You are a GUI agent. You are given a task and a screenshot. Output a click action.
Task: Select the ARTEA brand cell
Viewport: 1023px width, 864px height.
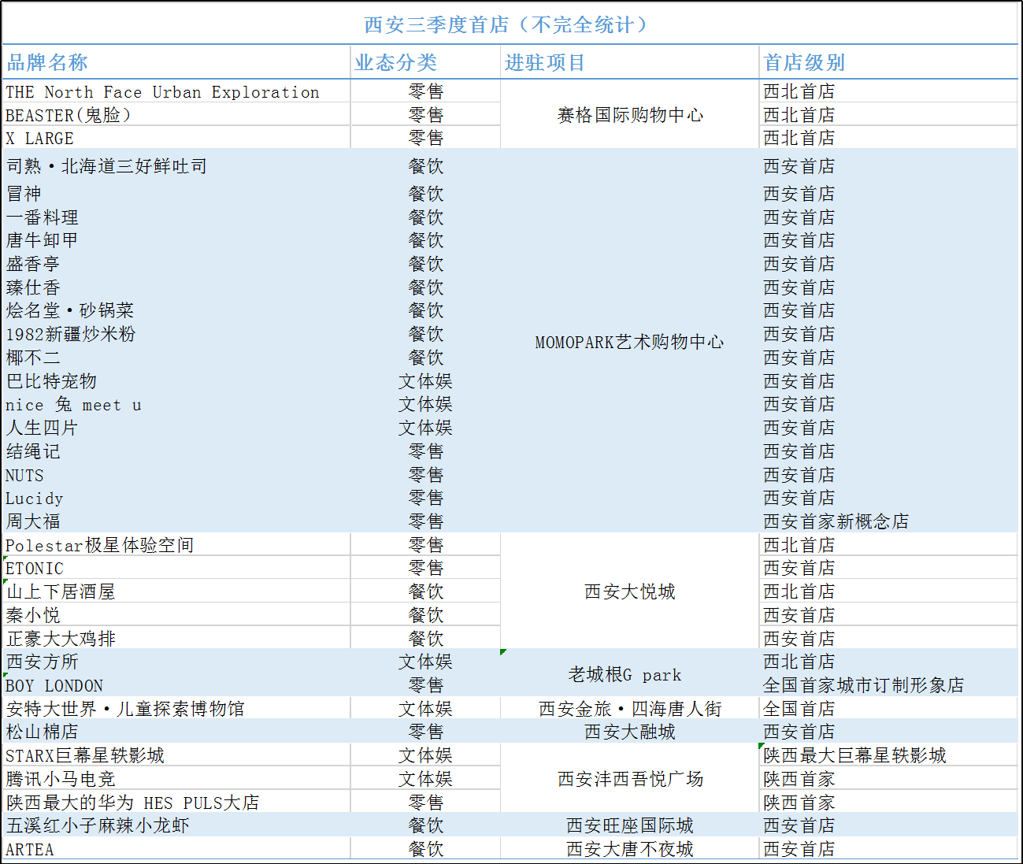tap(176, 849)
